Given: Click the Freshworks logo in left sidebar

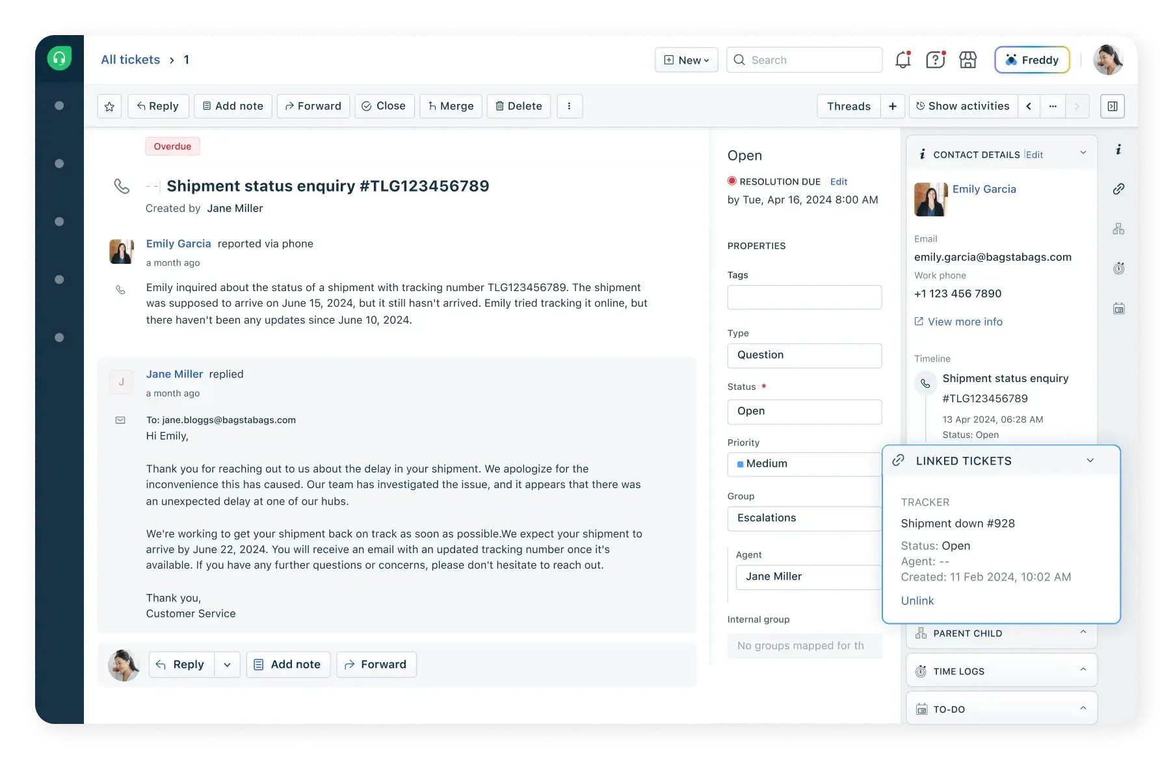Looking at the screenshot, I should 59,57.
